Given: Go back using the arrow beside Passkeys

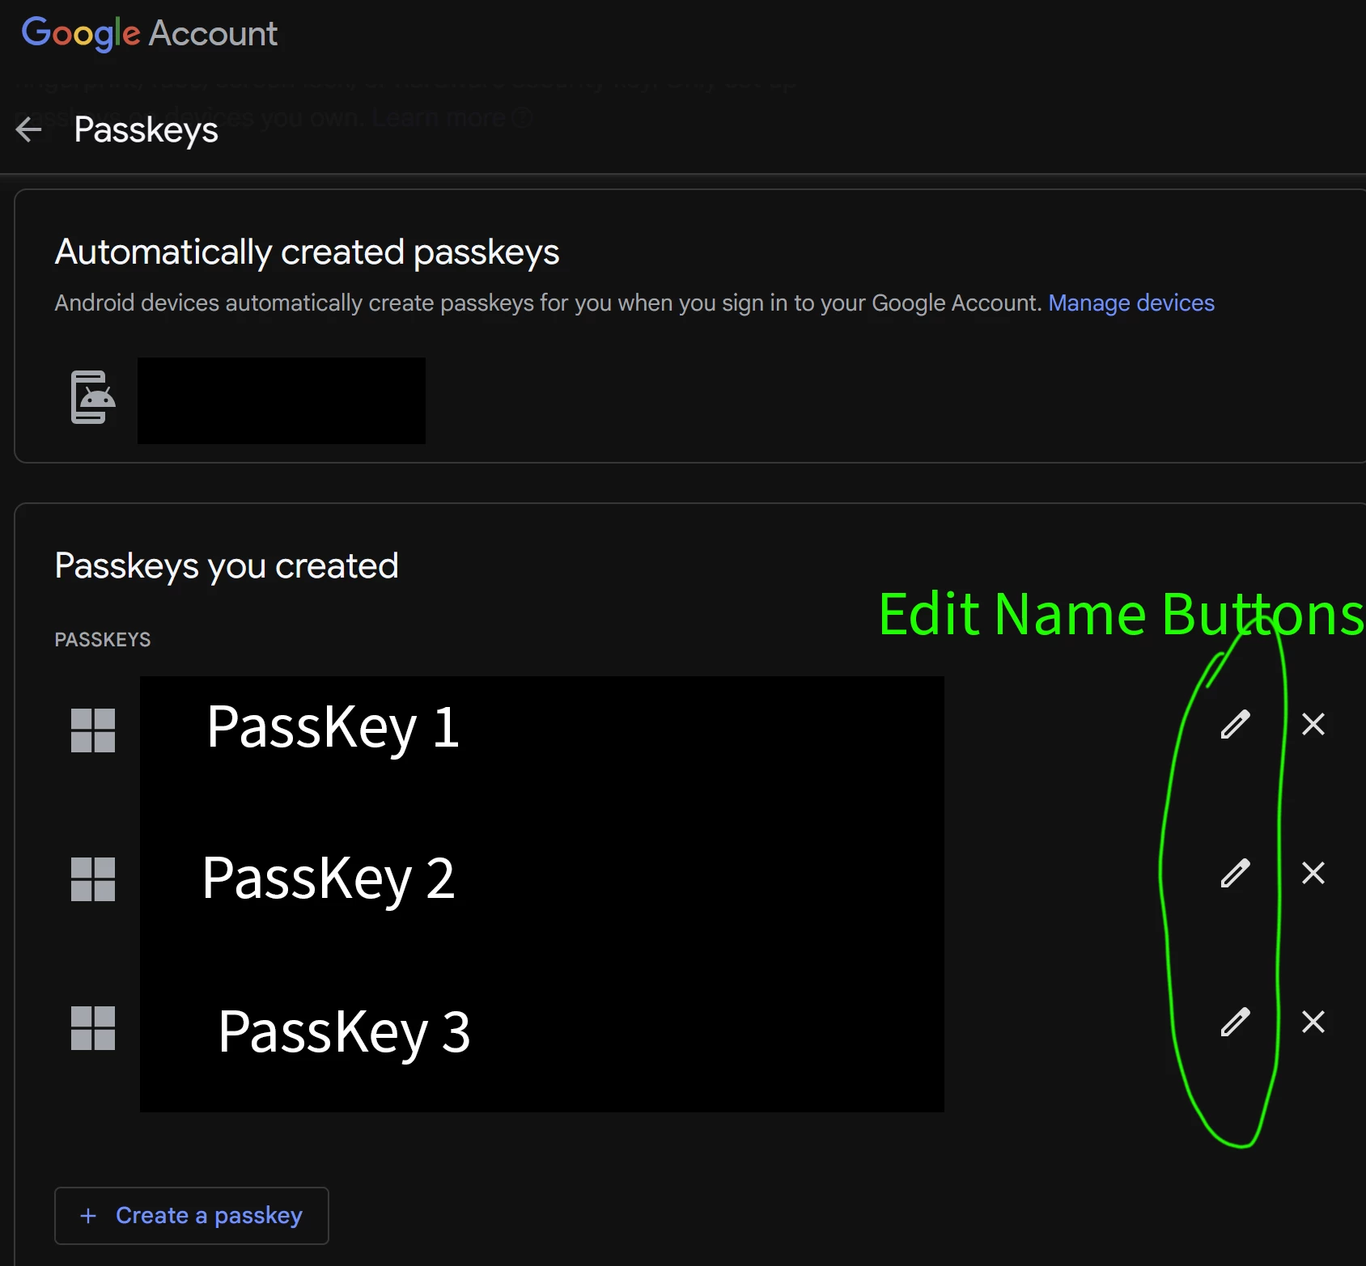Looking at the screenshot, I should tap(28, 129).
